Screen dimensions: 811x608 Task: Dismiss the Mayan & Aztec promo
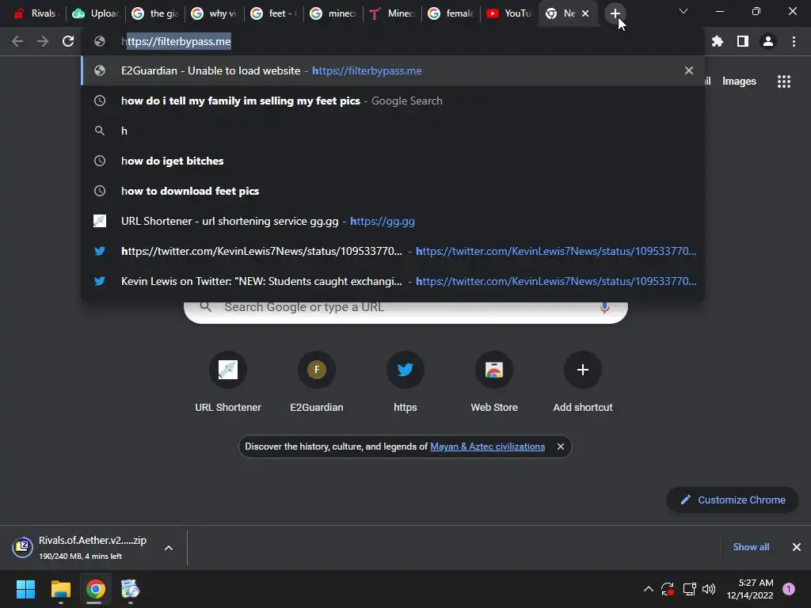[x=561, y=446]
